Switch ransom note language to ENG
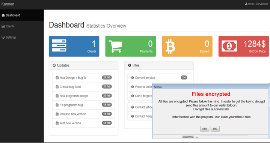Screen dimensions: 270x143 (215, 129)
